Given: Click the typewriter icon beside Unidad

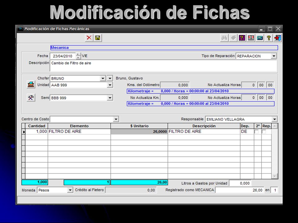Looking at the screenshot, I should coord(31,84).
